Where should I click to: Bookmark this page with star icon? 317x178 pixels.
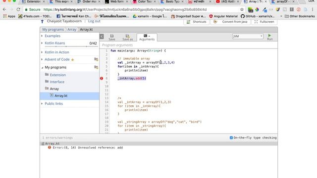click(242, 9)
